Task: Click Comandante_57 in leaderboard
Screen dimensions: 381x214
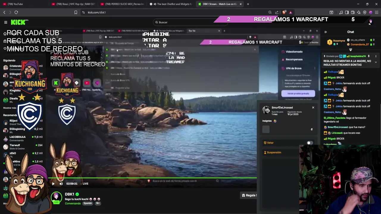Action: (x=360, y=44)
